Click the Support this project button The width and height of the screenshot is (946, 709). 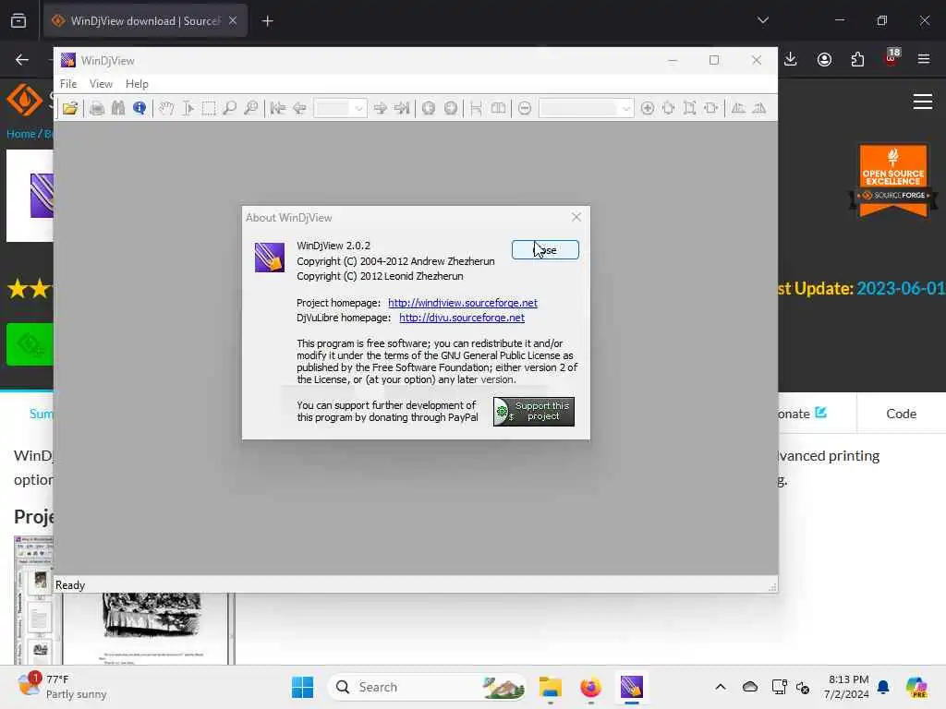pyautogui.click(x=533, y=411)
